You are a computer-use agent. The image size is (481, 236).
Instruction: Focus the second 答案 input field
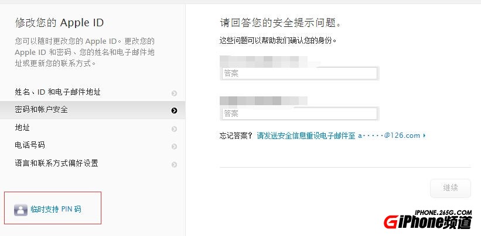click(x=299, y=113)
